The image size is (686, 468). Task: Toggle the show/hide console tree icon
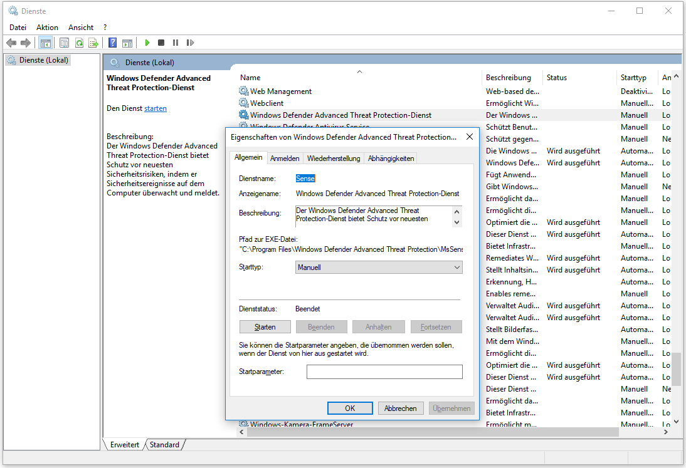[45, 43]
